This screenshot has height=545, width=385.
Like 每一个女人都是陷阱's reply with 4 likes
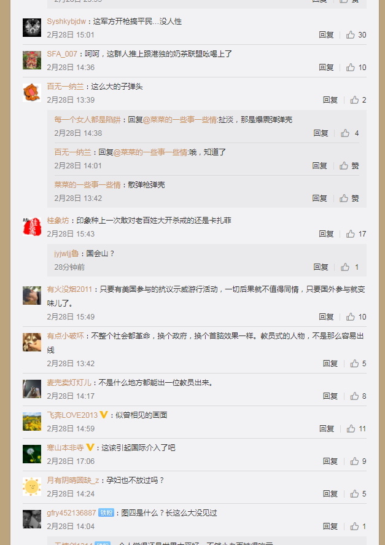click(349, 133)
